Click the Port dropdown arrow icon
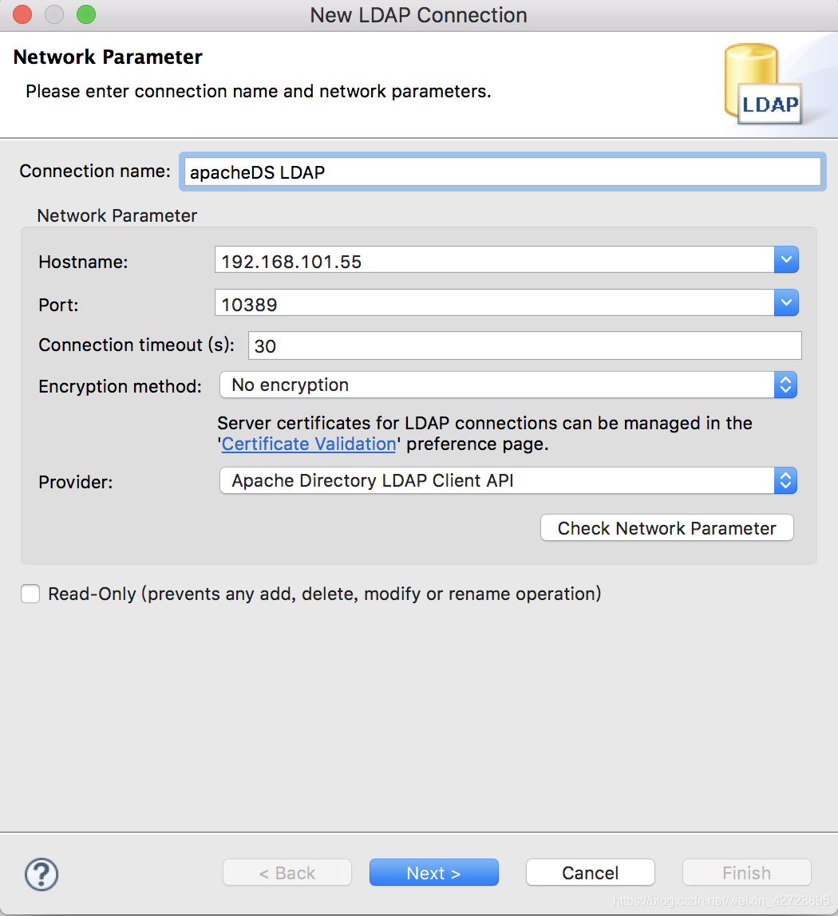Screen dimensions: 838x916 pyautogui.click(x=786, y=302)
